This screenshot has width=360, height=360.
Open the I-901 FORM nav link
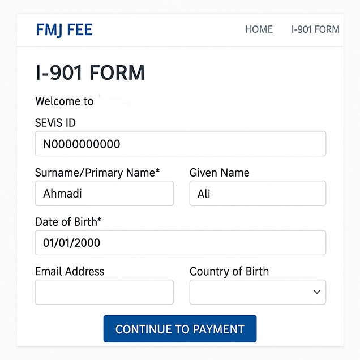point(315,29)
